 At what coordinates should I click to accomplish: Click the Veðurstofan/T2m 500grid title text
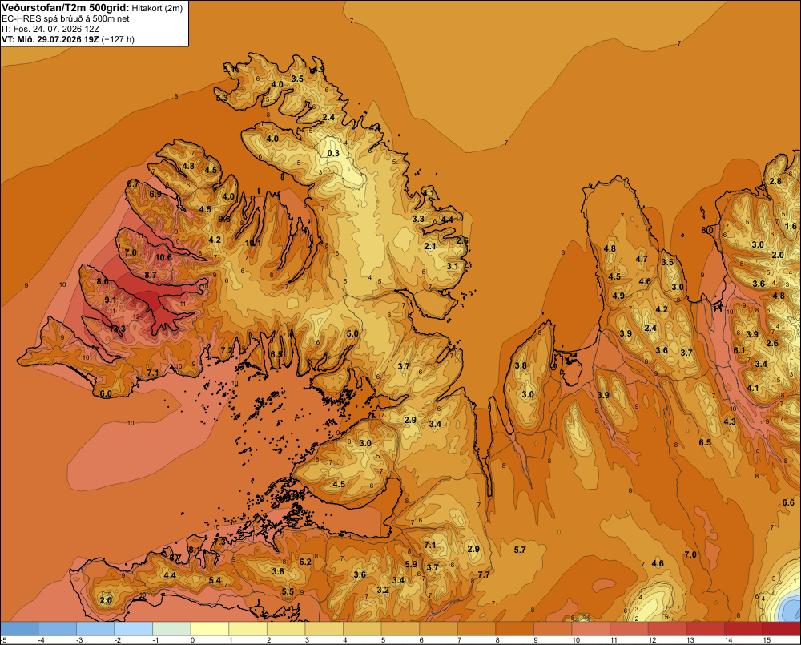click(66, 7)
